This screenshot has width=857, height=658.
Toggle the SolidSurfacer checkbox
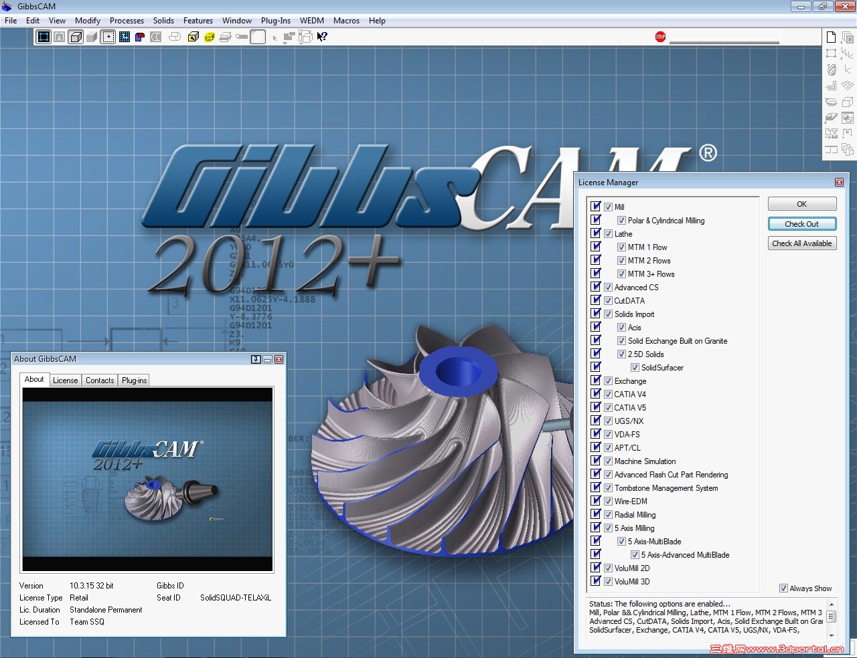(x=635, y=368)
